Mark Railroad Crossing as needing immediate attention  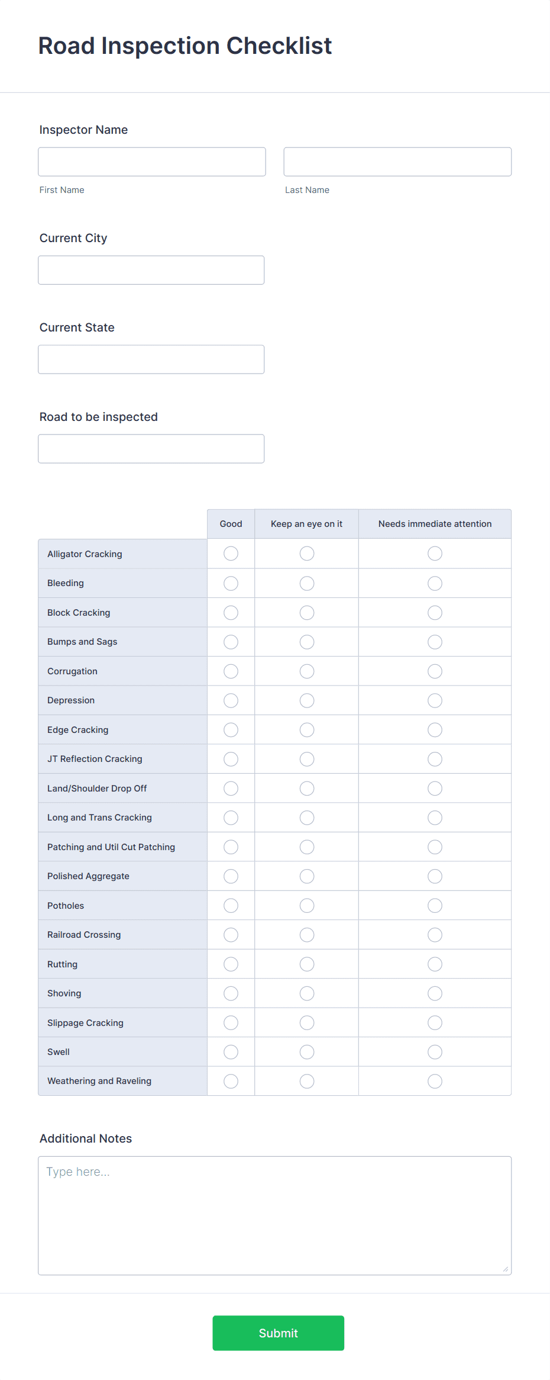click(x=435, y=934)
